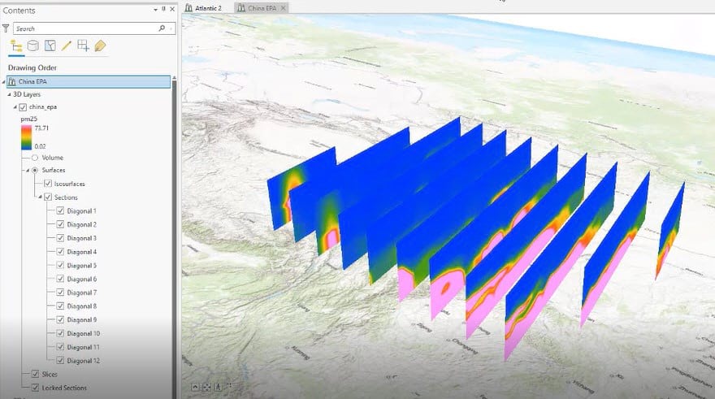Select the List By Data Source icon
The image size is (715, 399).
pos(32,46)
